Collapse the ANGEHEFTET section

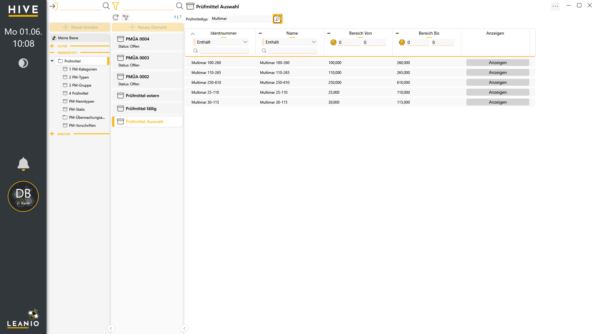(52, 53)
